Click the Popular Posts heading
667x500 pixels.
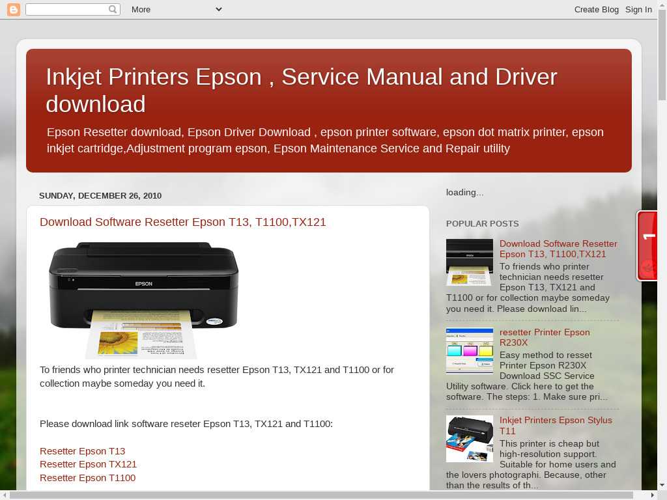(483, 224)
